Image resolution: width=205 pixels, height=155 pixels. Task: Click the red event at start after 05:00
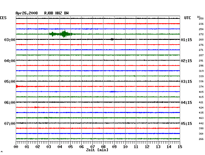point(17,86)
